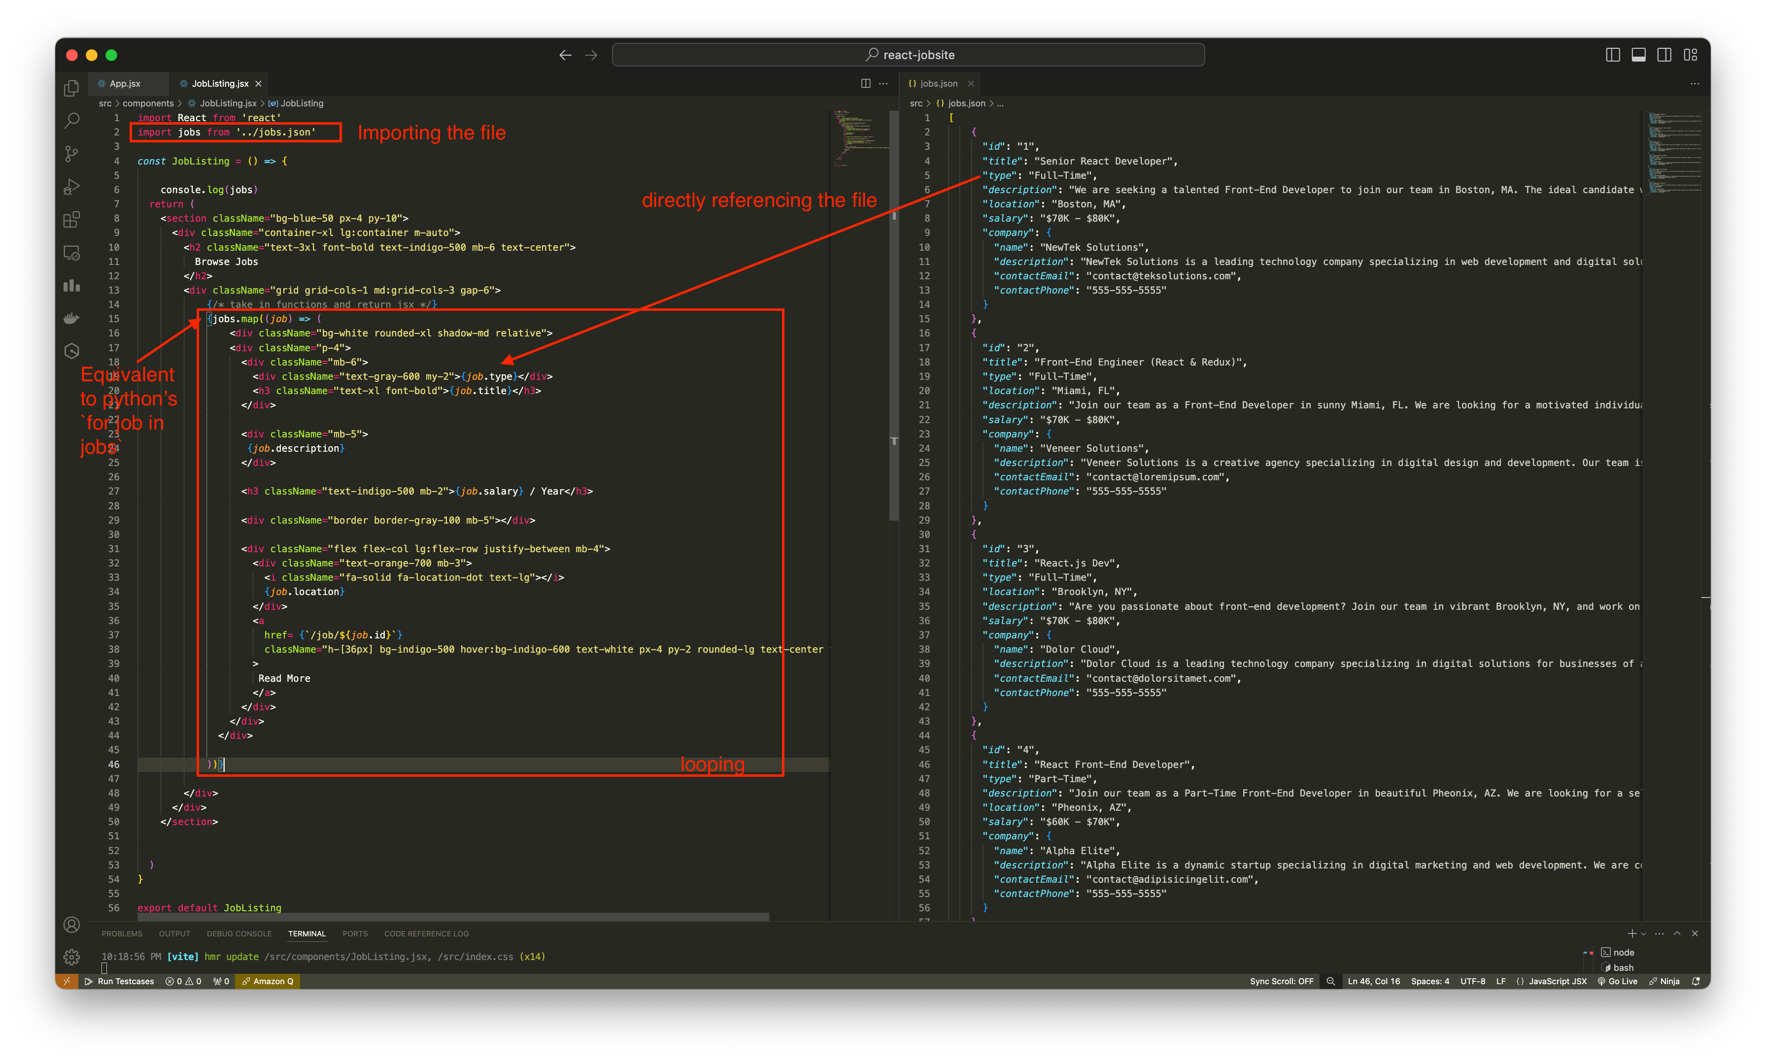Open the CODE REFERENCE LOG tab
Screen dimensions: 1766x1062
click(427, 934)
